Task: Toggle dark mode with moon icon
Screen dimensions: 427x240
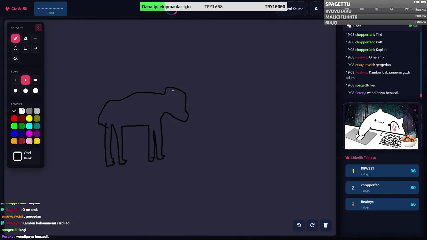Action: tap(316, 9)
